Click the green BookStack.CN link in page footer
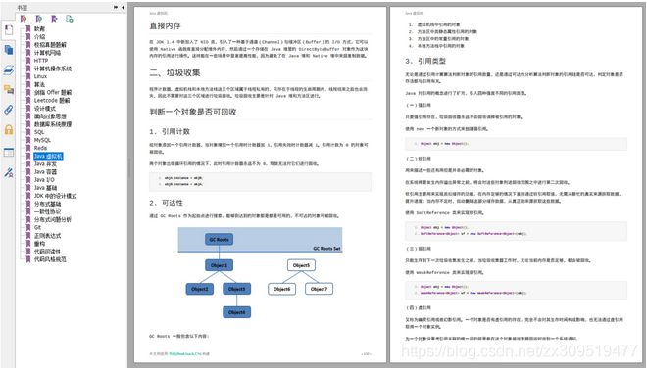The width and height of the screenshot is (647, 369). [x=185, y=353]
